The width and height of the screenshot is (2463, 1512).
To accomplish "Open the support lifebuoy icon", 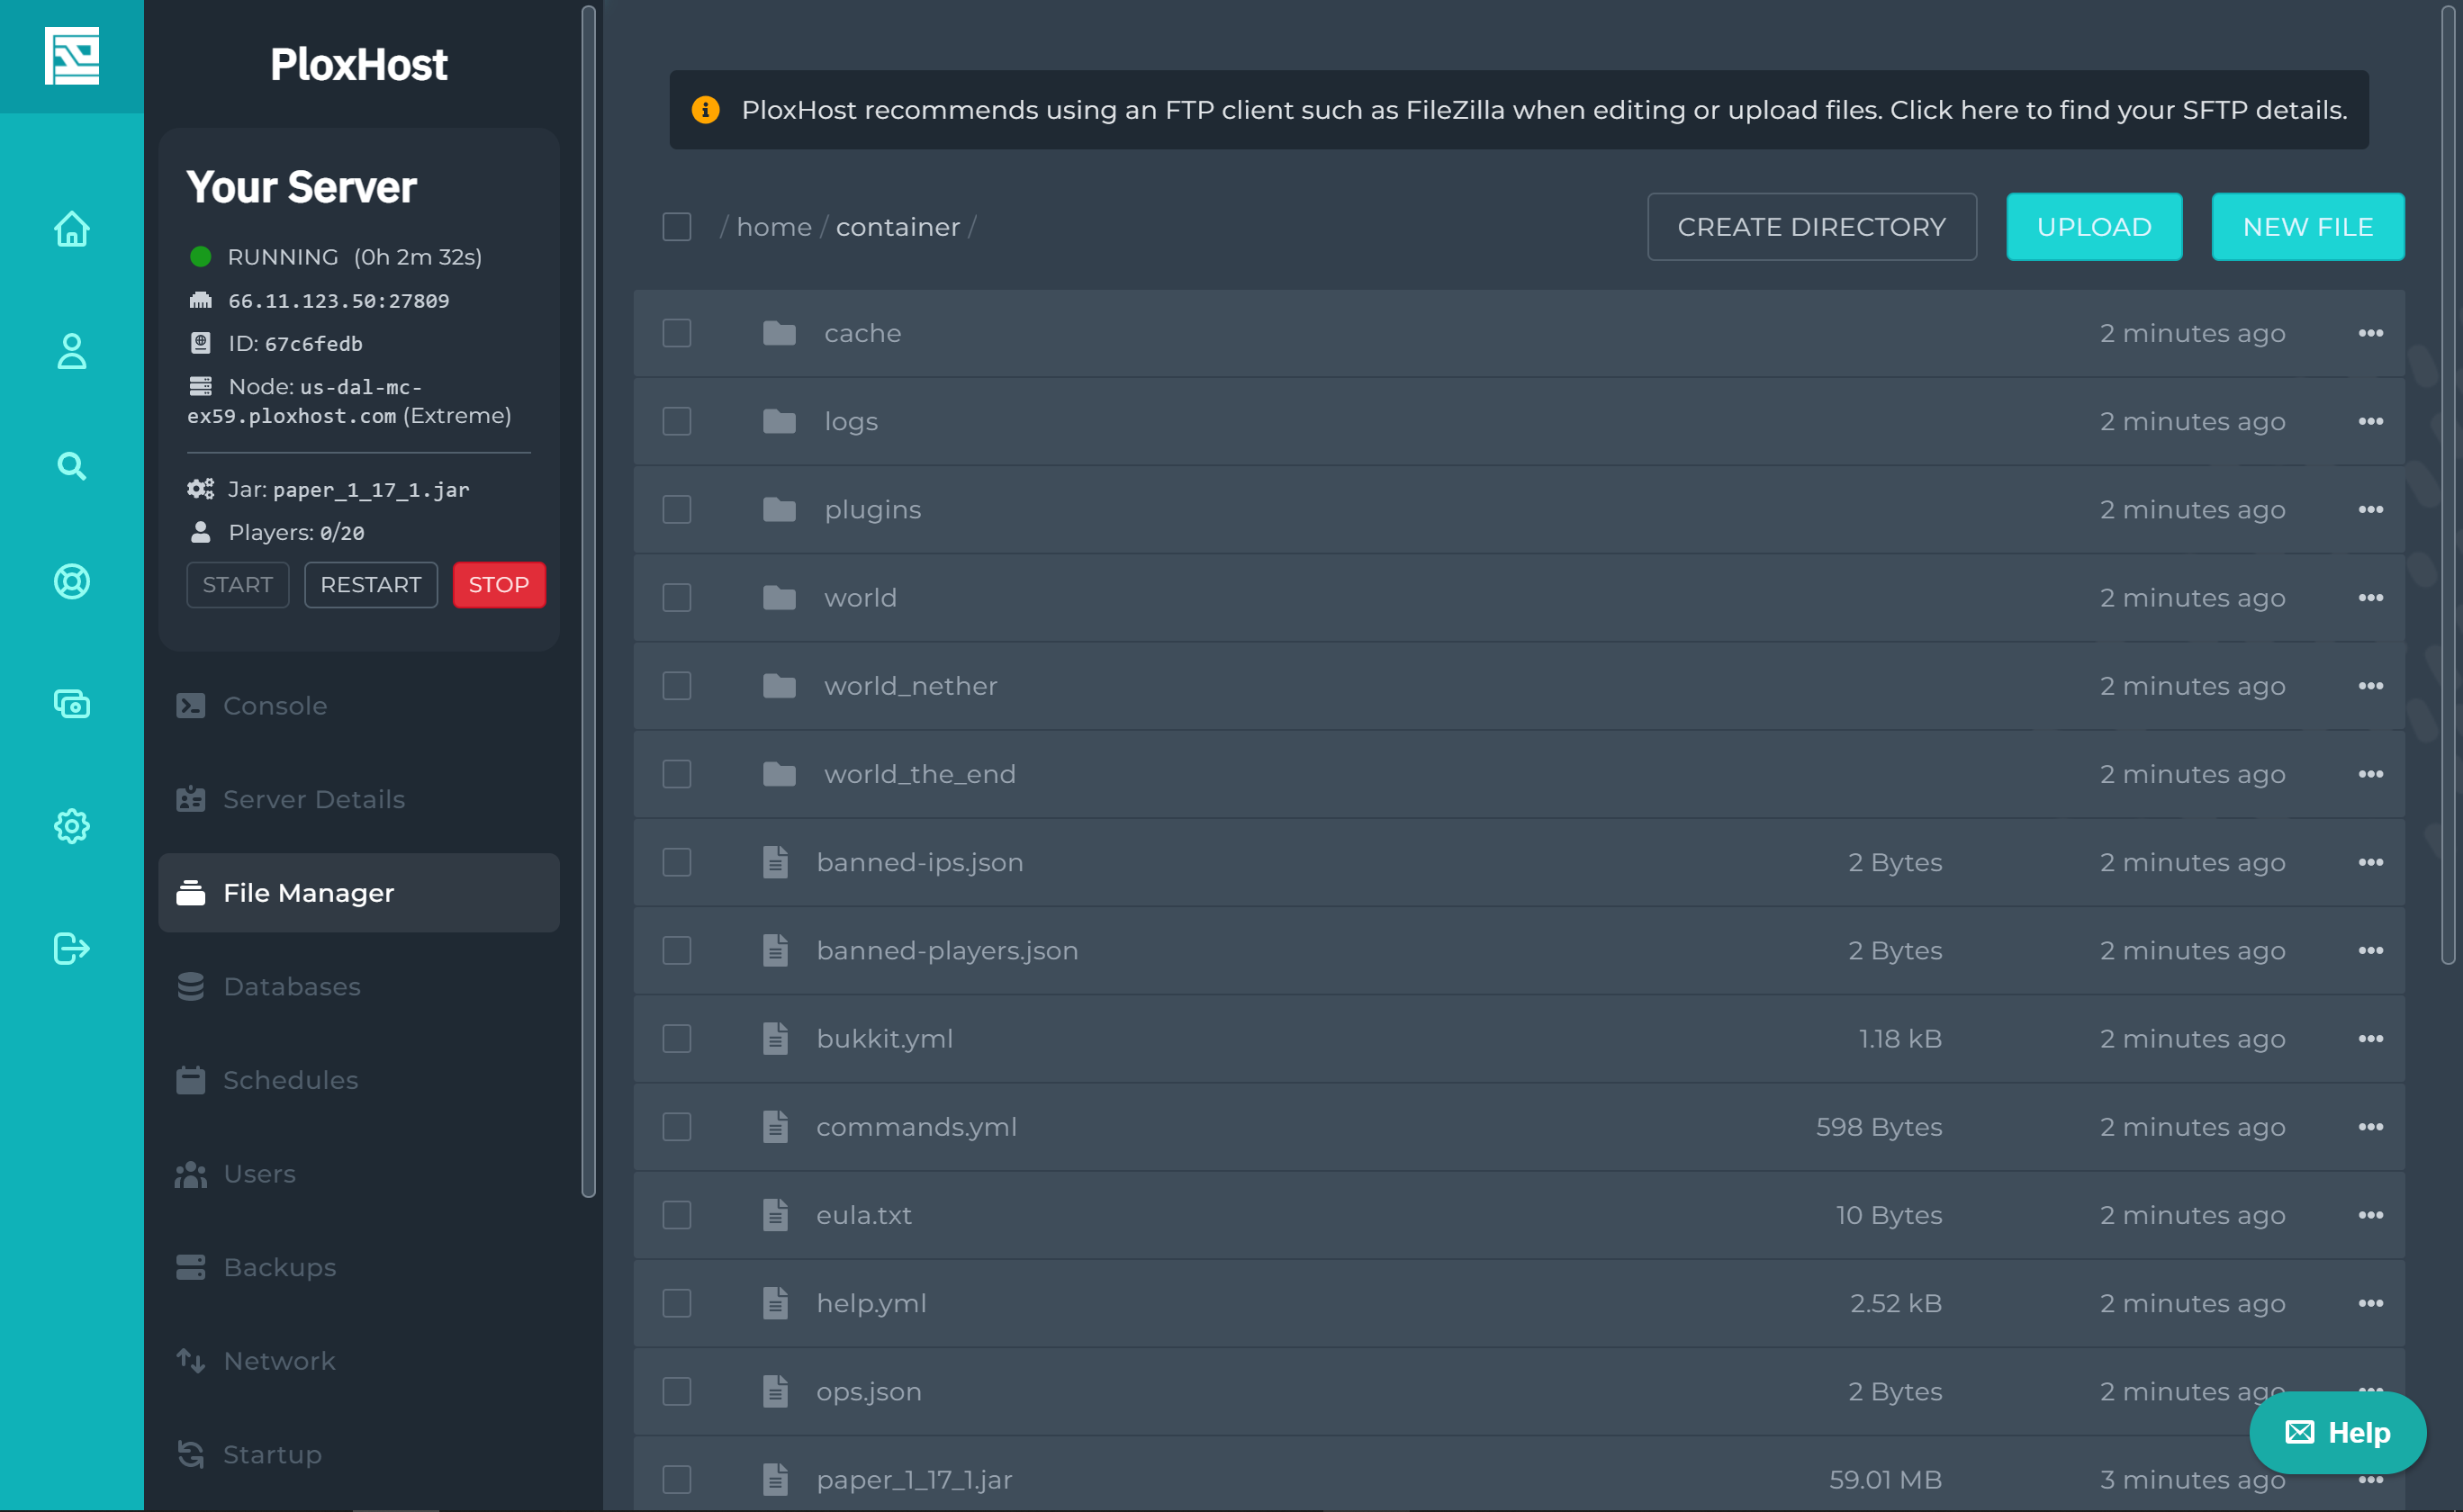I will pos(72,581).
